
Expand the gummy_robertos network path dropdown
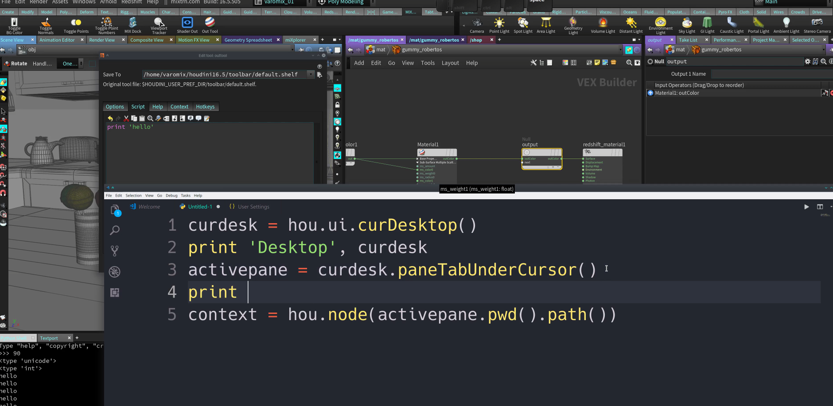pos(620,50)
